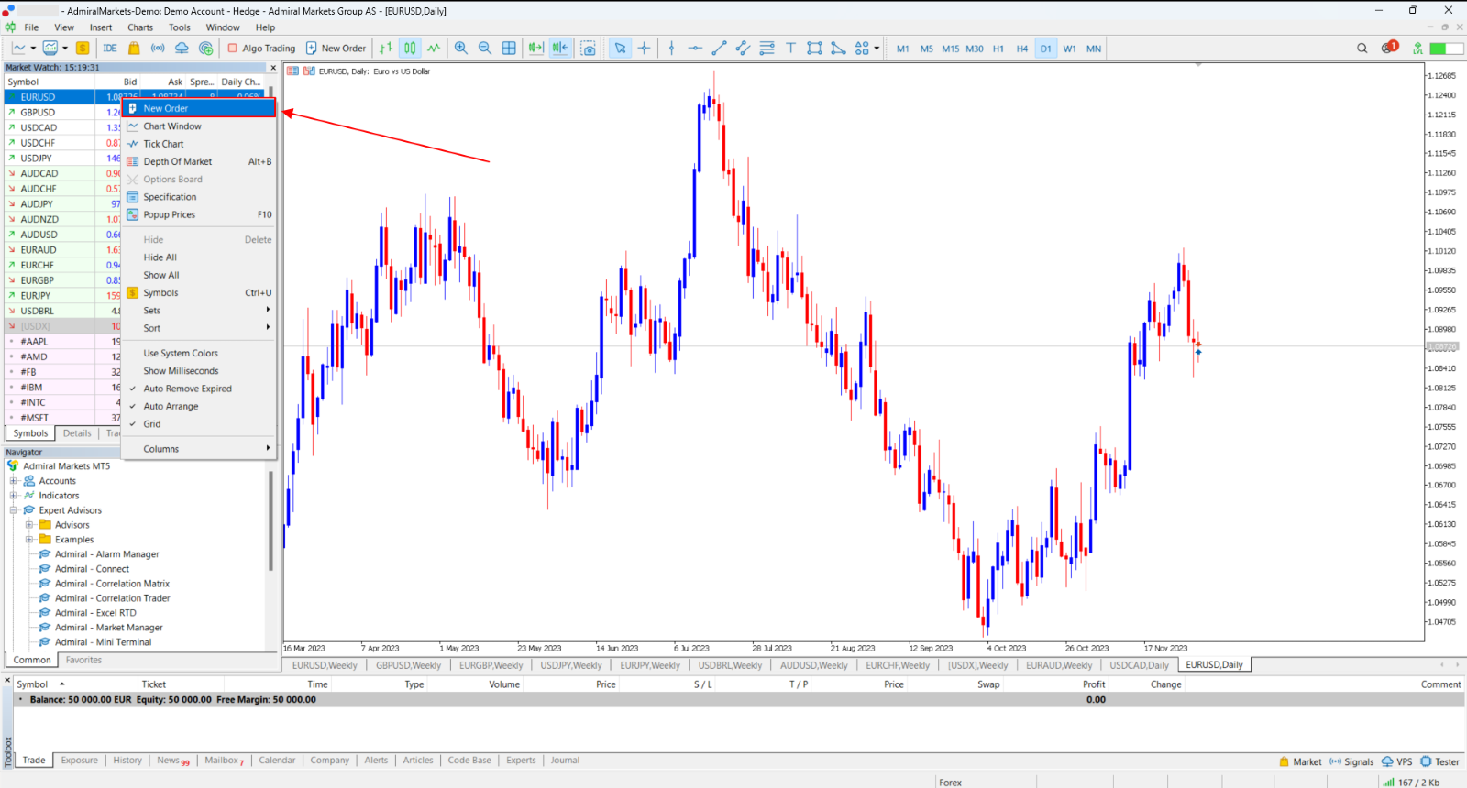Viewport: 1467px width, 788px height.
Task: Switch chart to line chart mode
Action: point(434,49)
